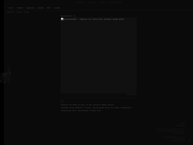
Task: Open the works navigation link
Action: 40,8
